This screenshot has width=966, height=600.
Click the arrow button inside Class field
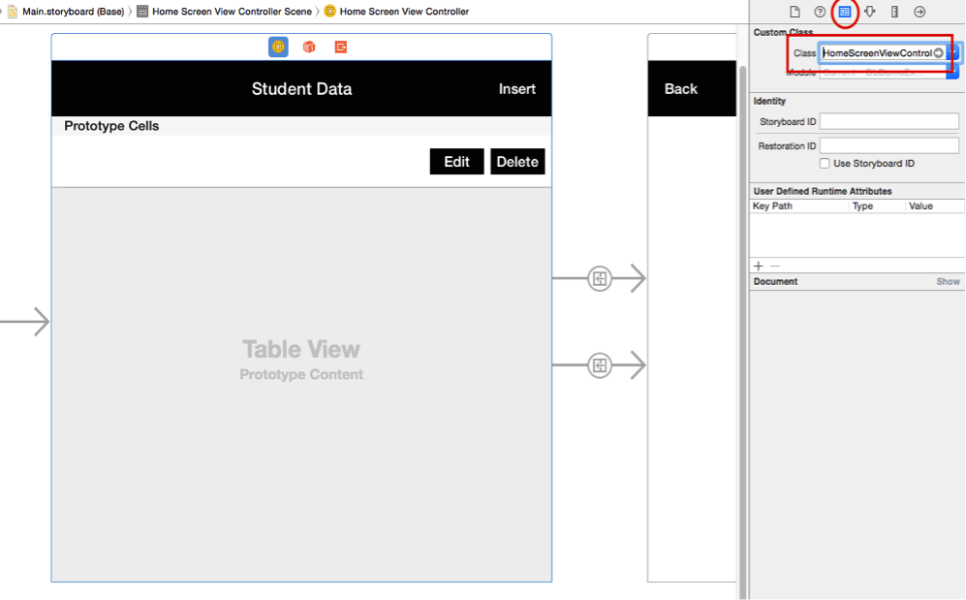(938, 53)
